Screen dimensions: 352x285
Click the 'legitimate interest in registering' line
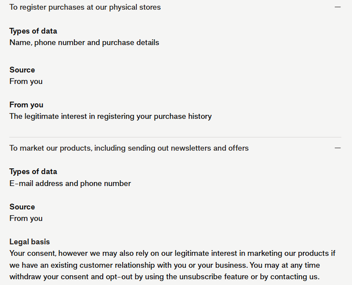[x=110, y=116]
